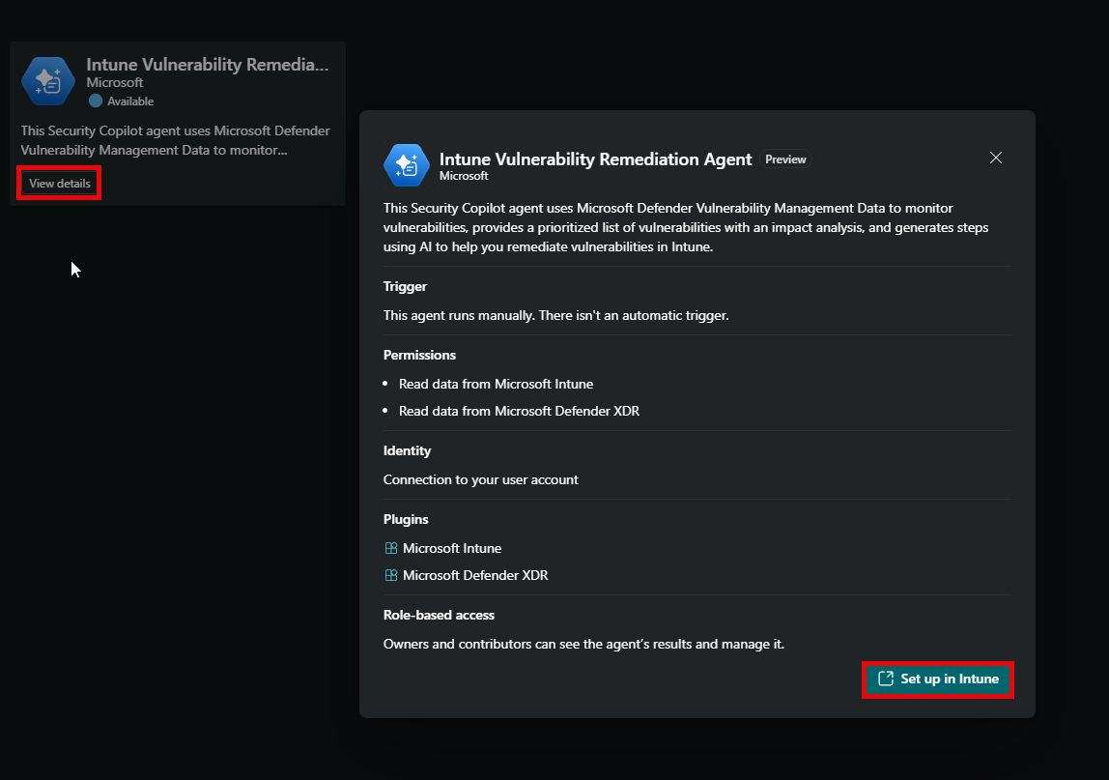Select the Defender XDR permissions bullet point
This screenshot has width=1109, height=780.
pos(519,411)
